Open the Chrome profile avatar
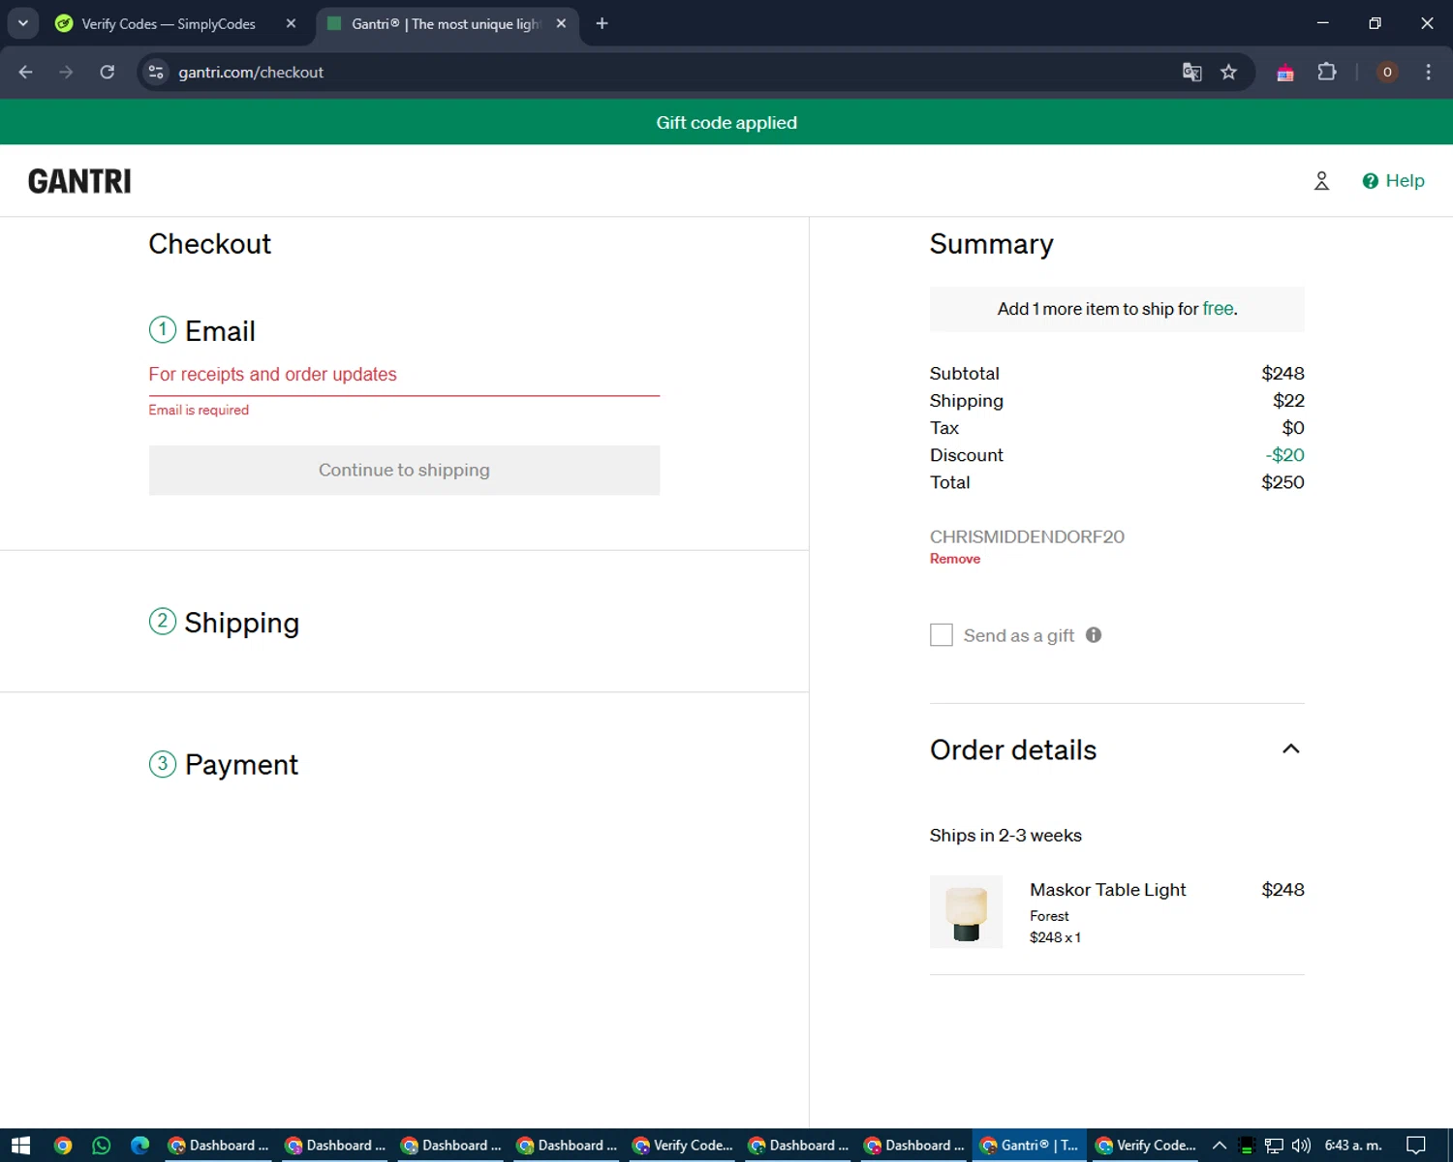 (x=1387, y=72)
